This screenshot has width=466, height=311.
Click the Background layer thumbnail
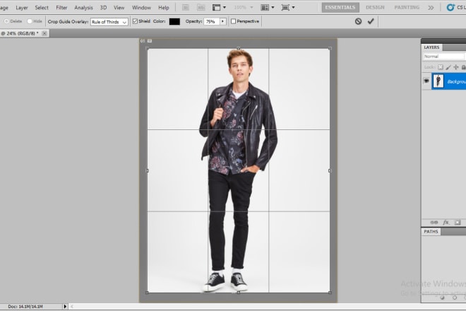[438, 81]
